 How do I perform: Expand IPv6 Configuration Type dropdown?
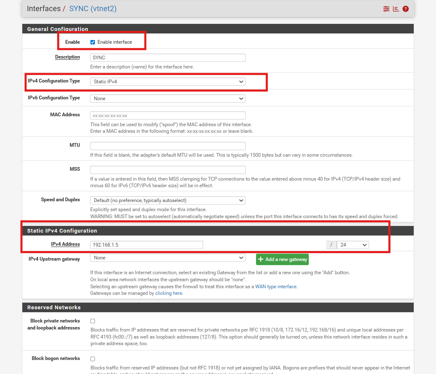[x=168, y=99]
